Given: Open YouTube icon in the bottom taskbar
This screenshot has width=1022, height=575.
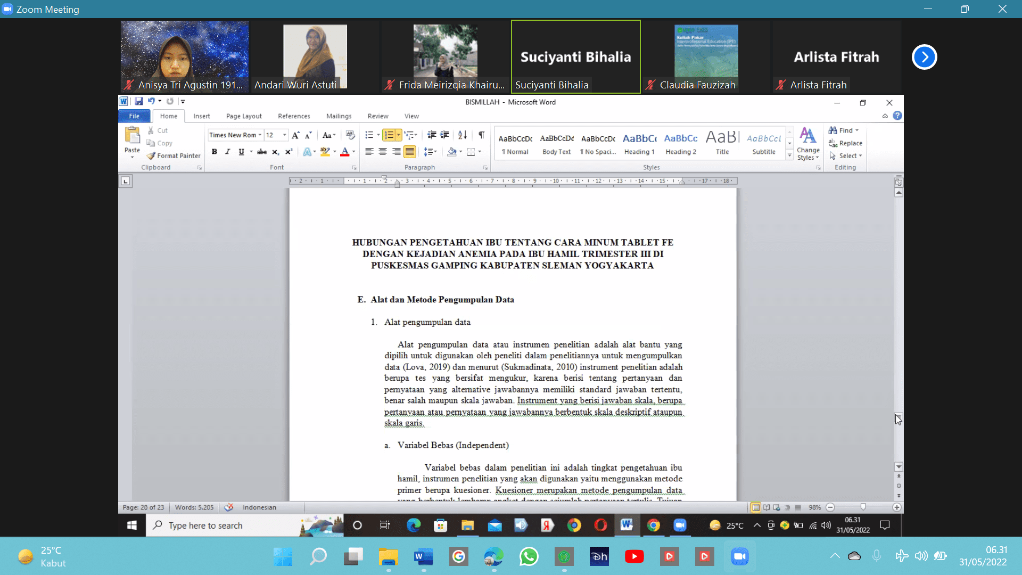Looking at the screenshot, I should [x=634, y=557].
